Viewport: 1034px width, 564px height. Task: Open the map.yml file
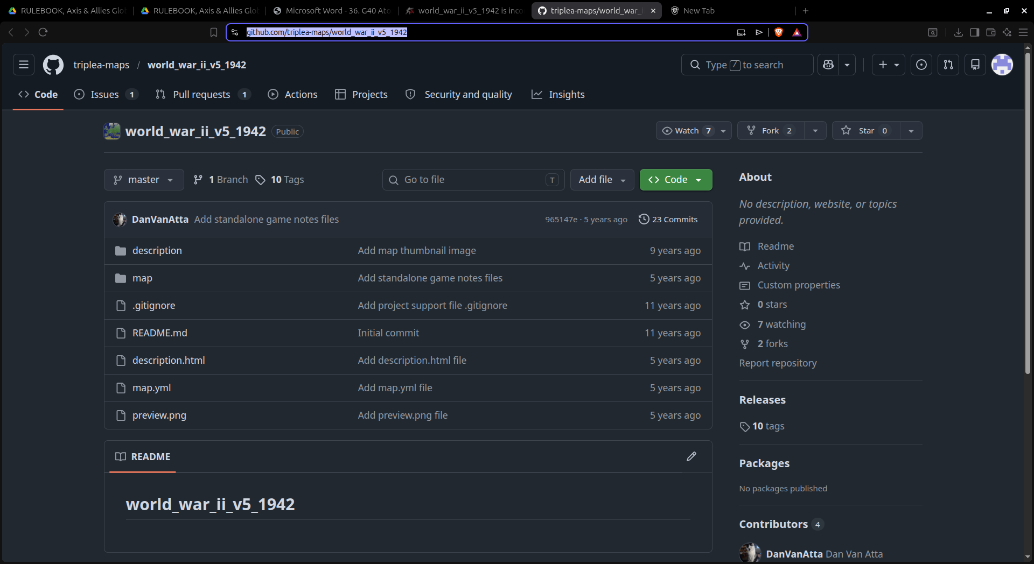point(151,388)
